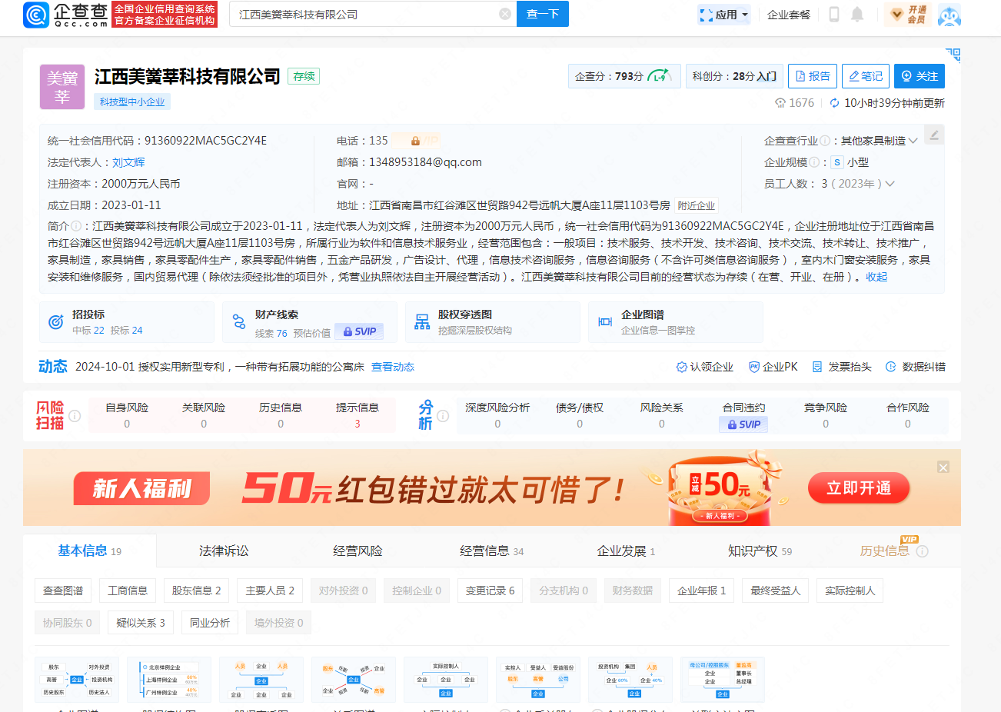Screen dimensions: 1001x712
Task: Click the 查看动态 link
Action: click(393, 367)
